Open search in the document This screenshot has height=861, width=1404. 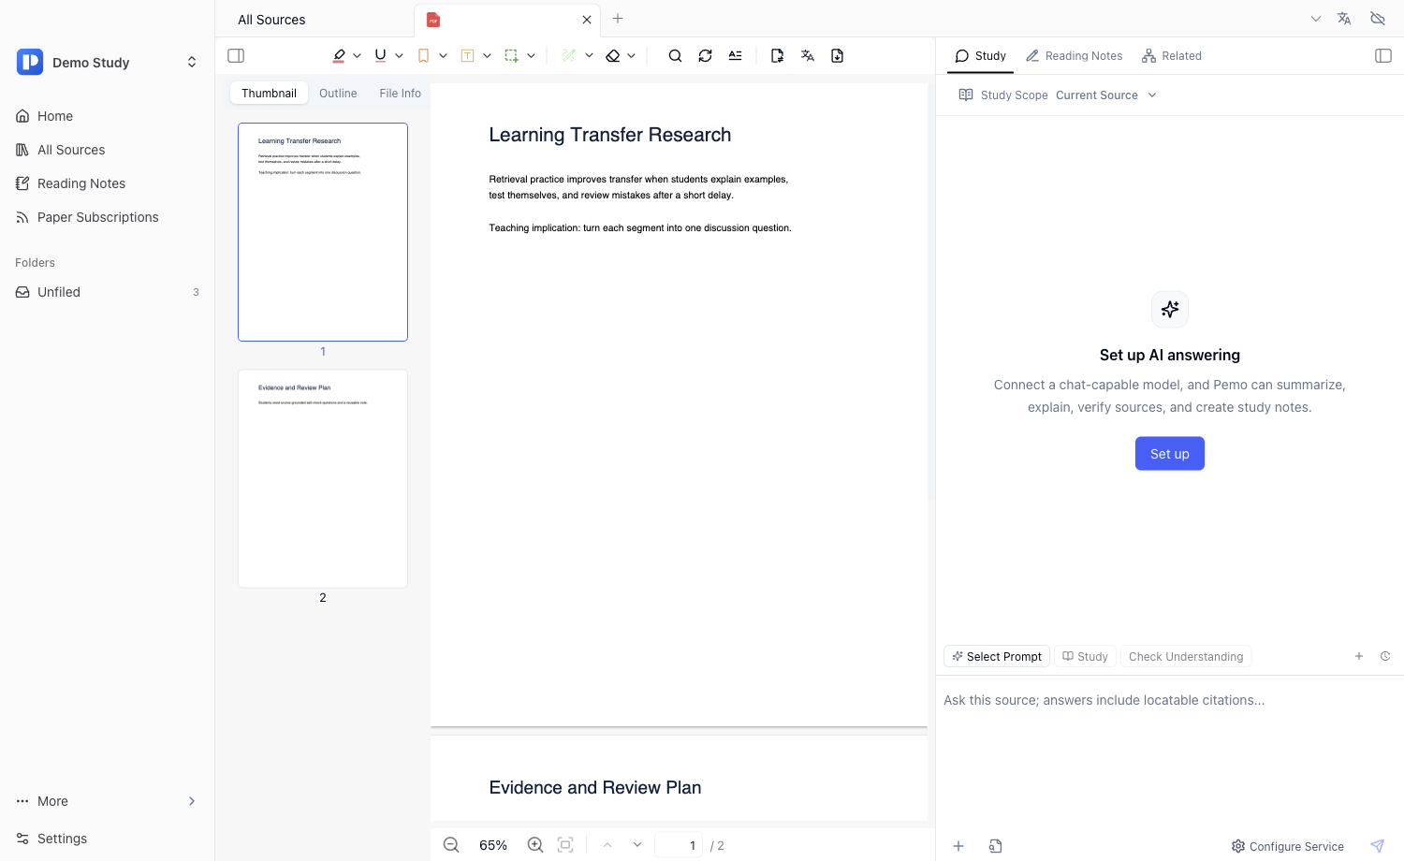pos(675,56)
